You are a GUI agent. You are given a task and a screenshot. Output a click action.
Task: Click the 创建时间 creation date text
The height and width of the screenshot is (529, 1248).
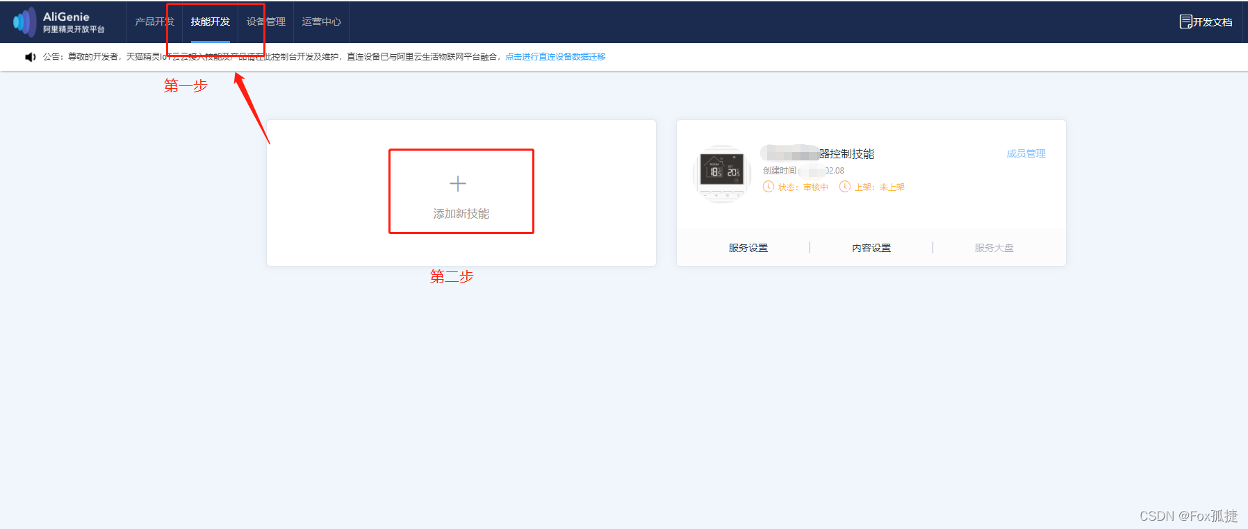pyautogui.click(x=803, y=171)
